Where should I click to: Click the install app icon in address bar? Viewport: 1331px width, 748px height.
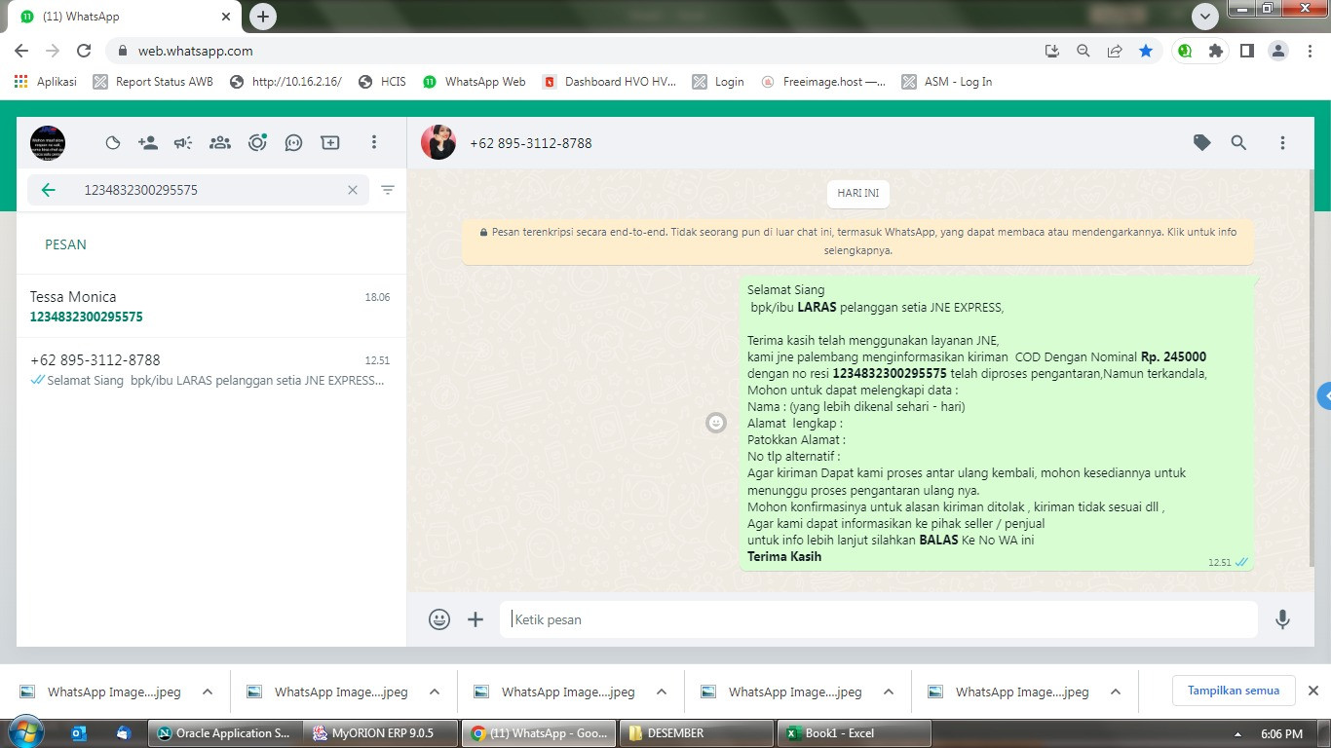[1051, 51]
